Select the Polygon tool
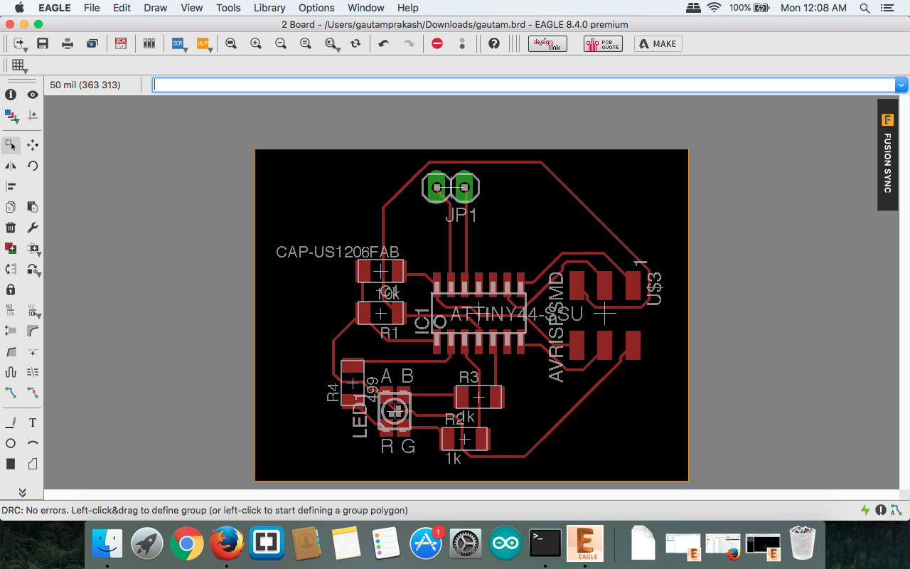 pyautogui.click(x=33, y=464)
